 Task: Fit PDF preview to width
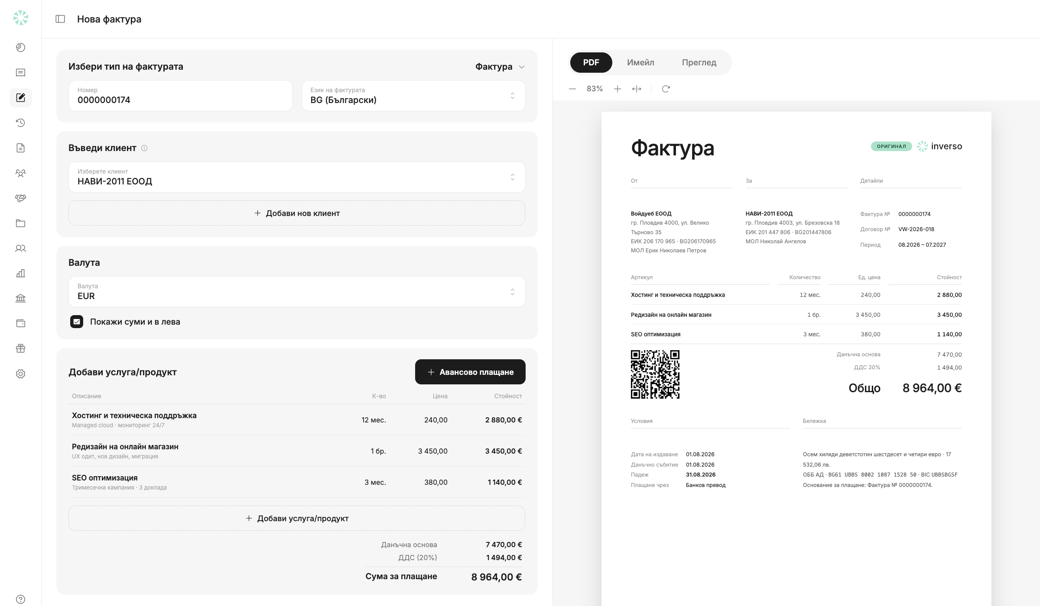pyautogui.click(x=637, y=89)
